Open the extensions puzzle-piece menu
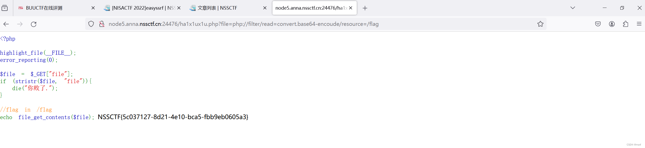The height and width of the screenshot is (148, 645). (625, 24)
